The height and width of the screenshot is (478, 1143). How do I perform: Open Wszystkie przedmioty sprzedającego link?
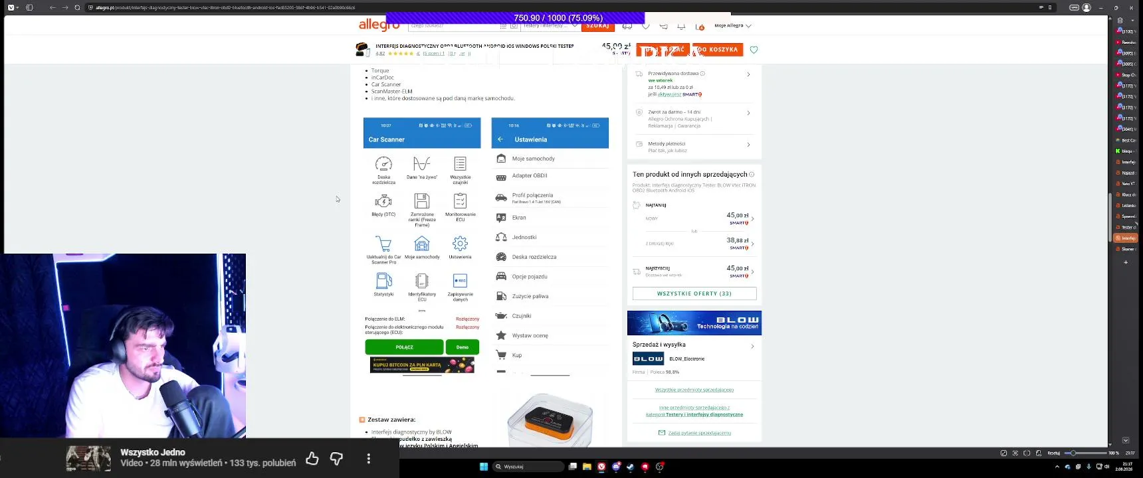(x=694, y=390)
